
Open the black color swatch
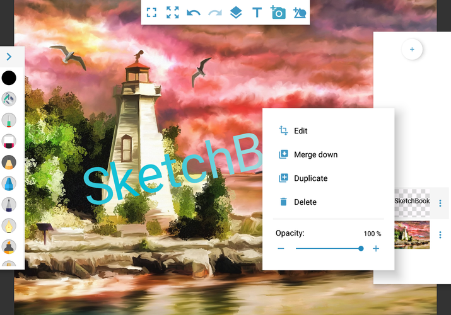tap(9, 78)
